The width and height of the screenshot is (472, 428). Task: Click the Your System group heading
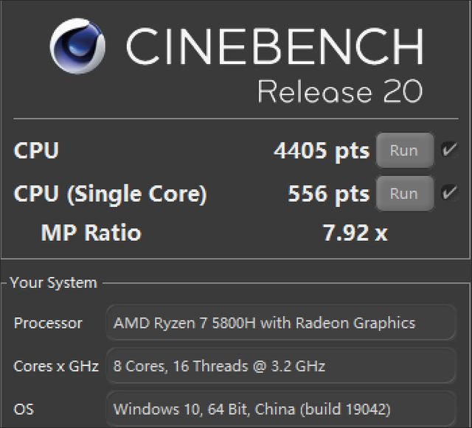tap(53, 283)
